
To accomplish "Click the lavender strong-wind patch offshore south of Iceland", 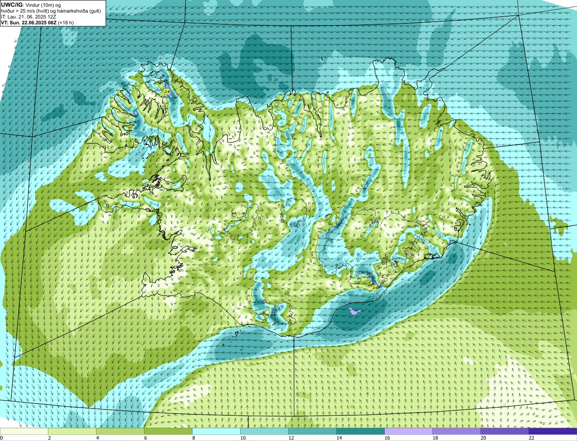I will point(355,311).
